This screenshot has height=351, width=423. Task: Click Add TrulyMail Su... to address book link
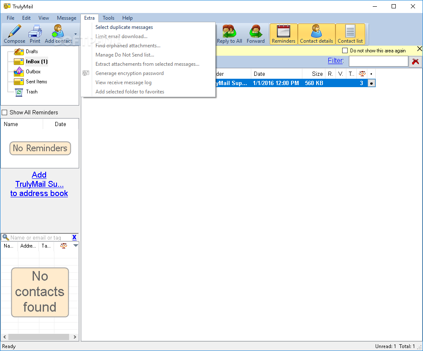click(39, 184)
